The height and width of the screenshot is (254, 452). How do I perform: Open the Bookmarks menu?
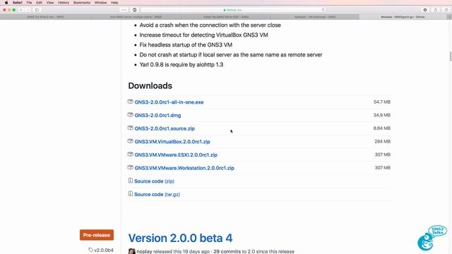tap(82, 3)
